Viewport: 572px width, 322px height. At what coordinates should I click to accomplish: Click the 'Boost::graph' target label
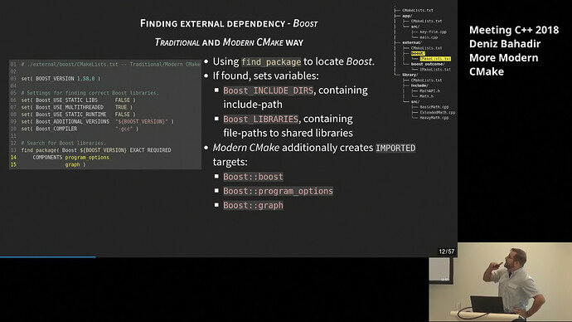click(x=253, y=205)
